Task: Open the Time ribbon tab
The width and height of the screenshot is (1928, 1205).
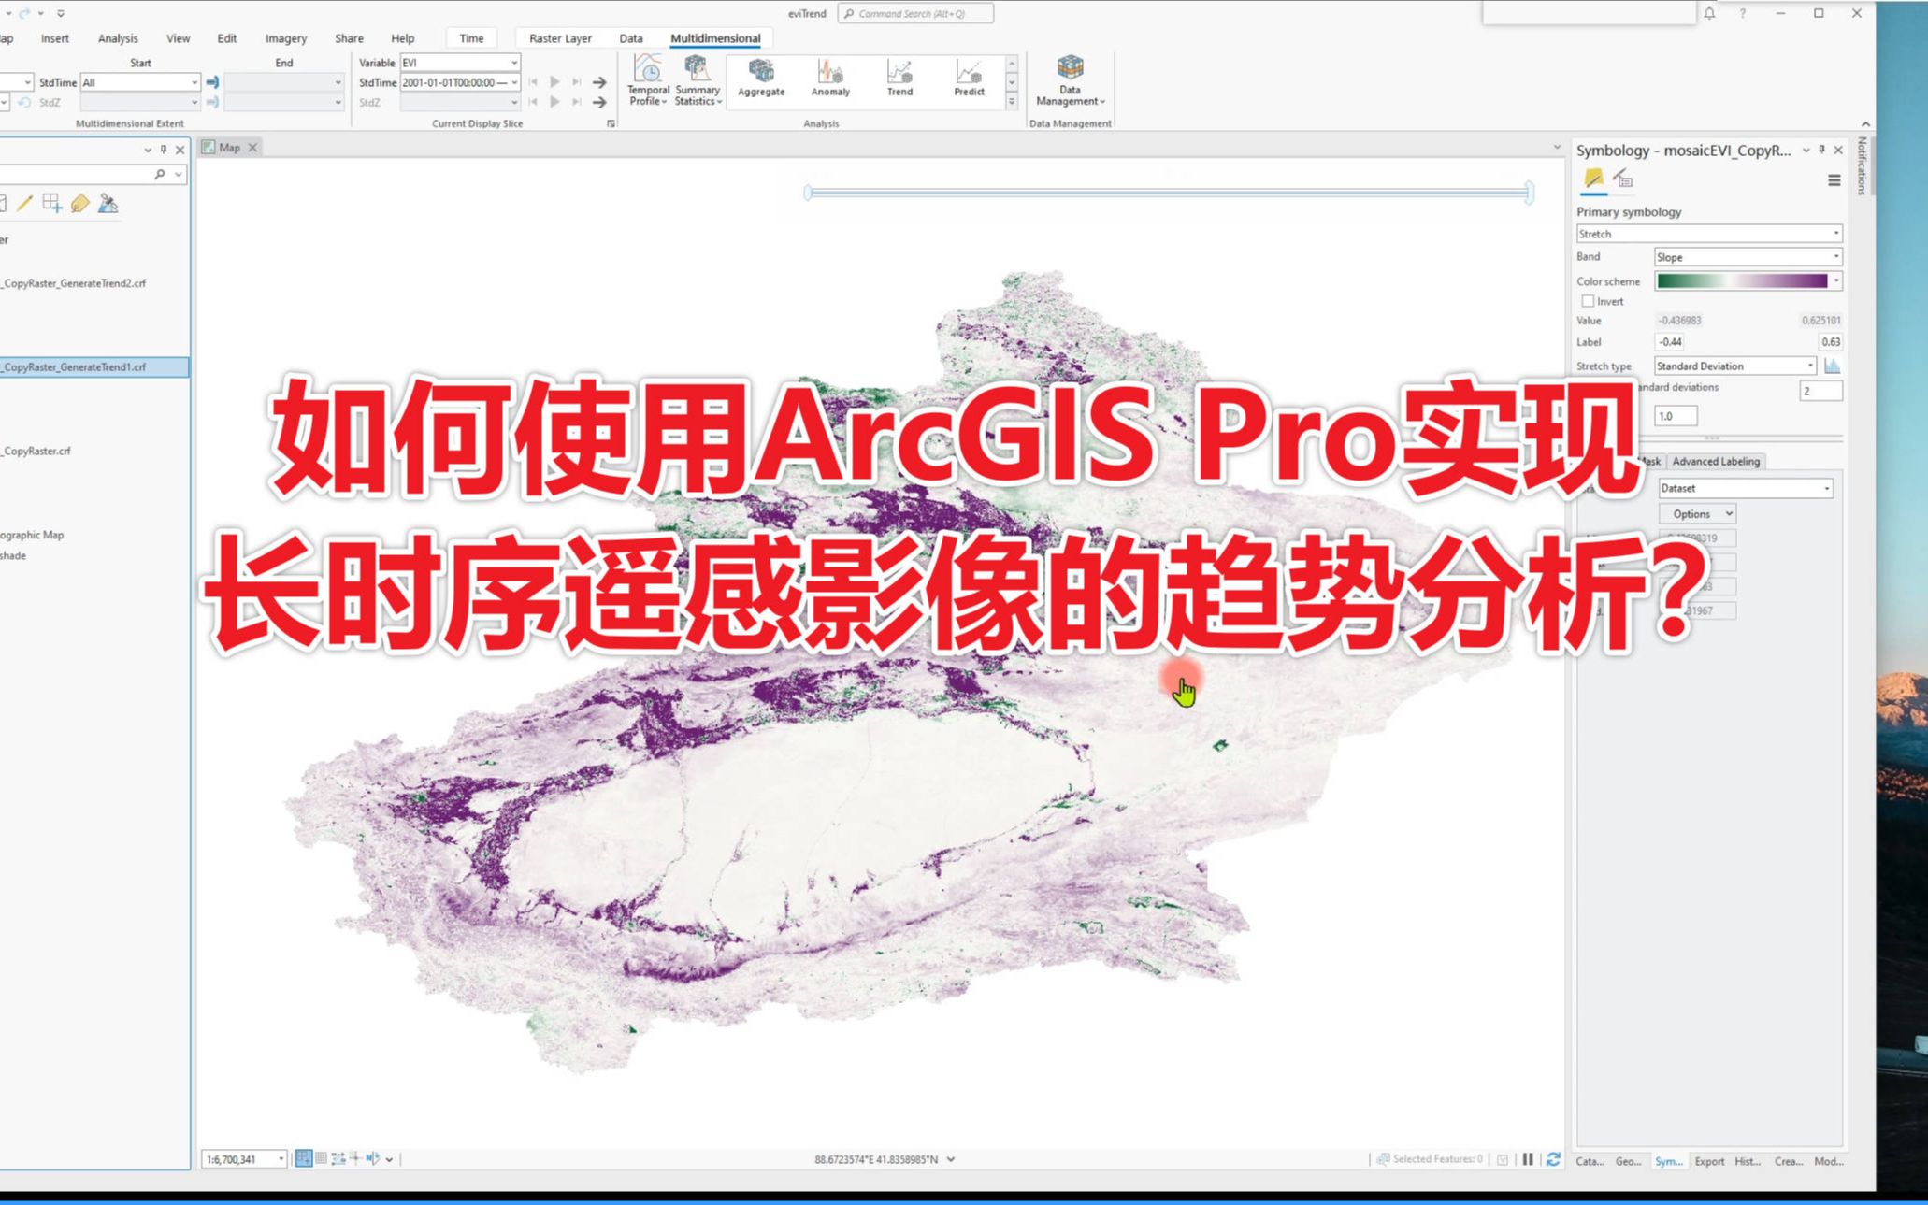Action: pyautogui.click(x=471, y=38)
